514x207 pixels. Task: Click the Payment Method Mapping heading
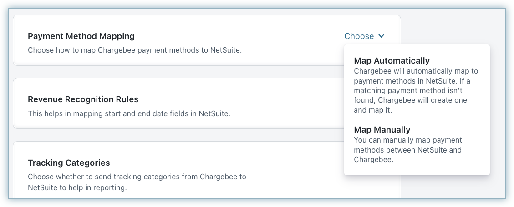pos(81,36)
